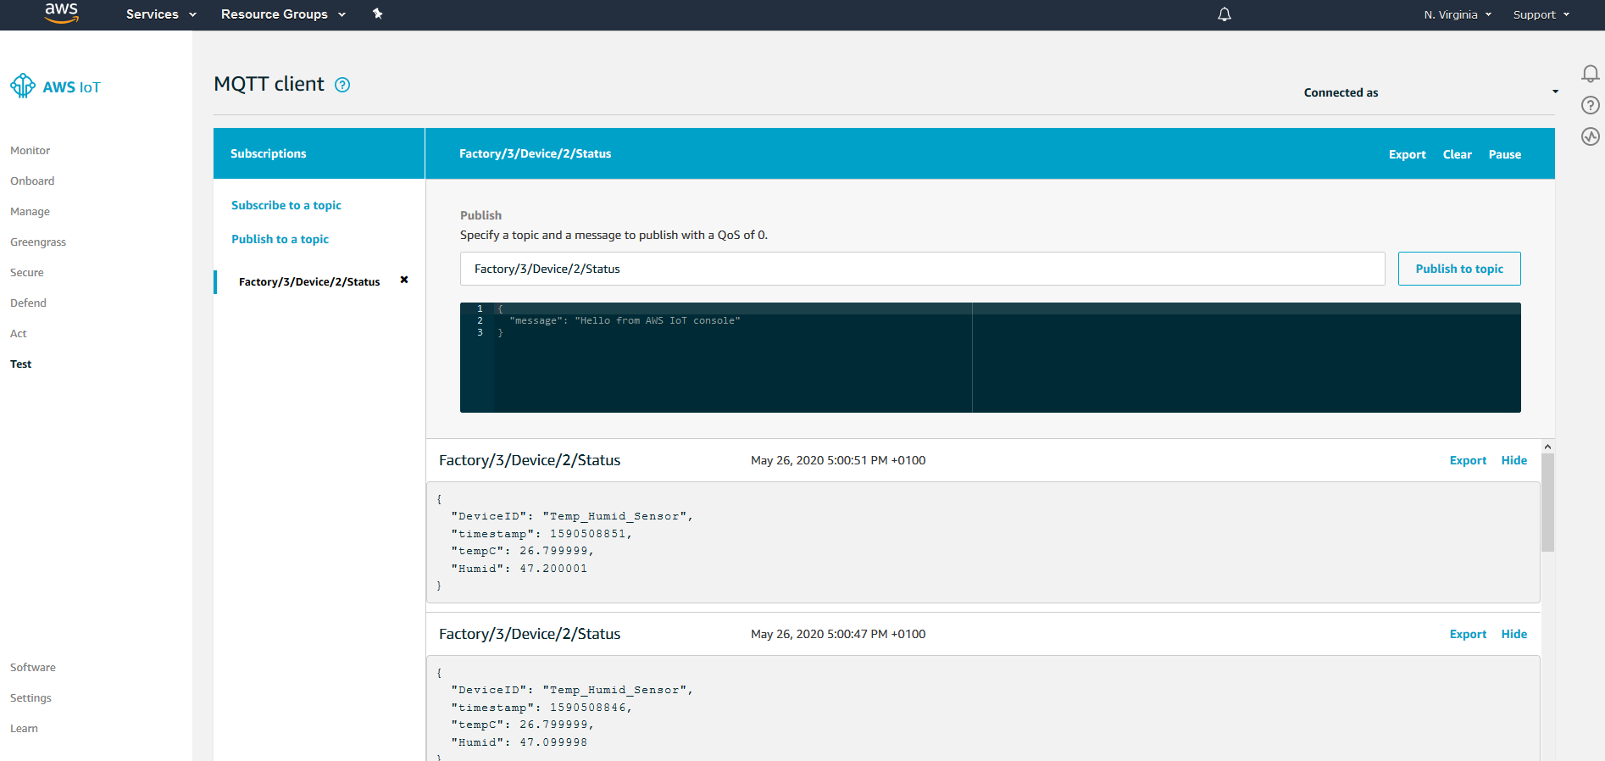Click the right-side help question mark icon
This screenshot has width=1605, height=761.
pos(1591,105)
